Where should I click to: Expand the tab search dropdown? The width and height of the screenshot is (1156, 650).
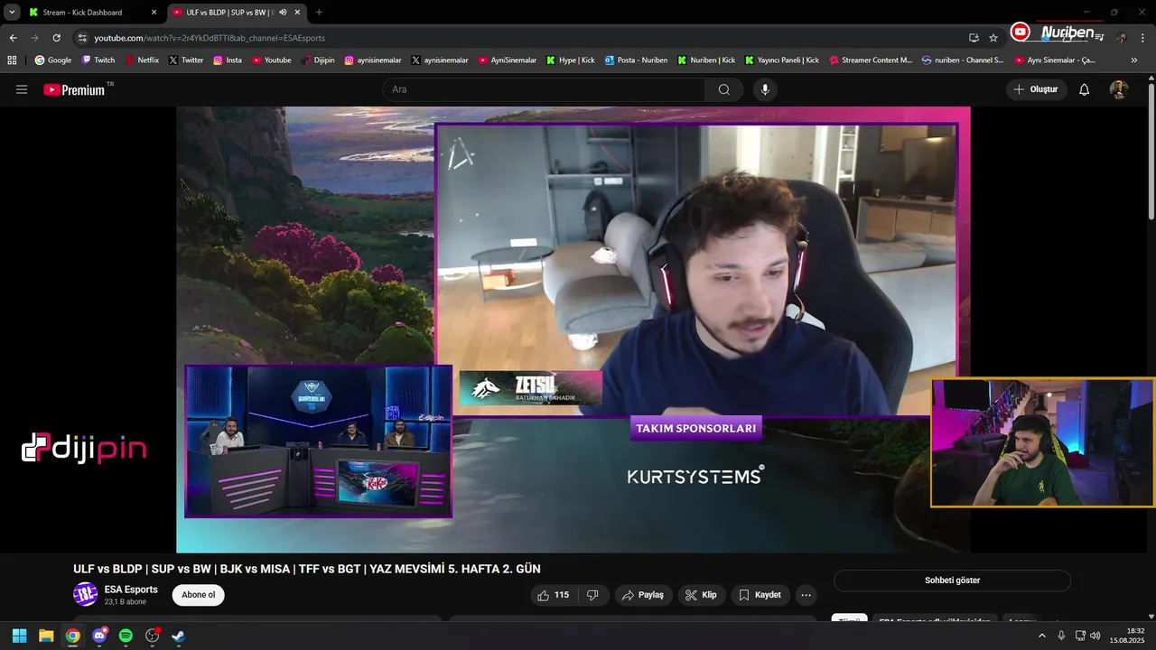(x=12, y=13)
